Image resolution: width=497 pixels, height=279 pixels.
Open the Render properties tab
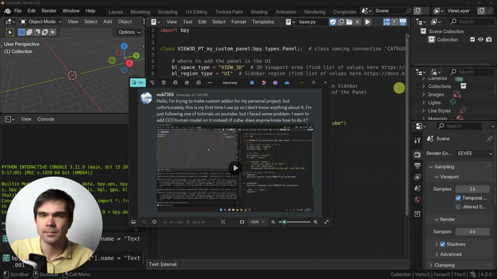pos(417,154)
